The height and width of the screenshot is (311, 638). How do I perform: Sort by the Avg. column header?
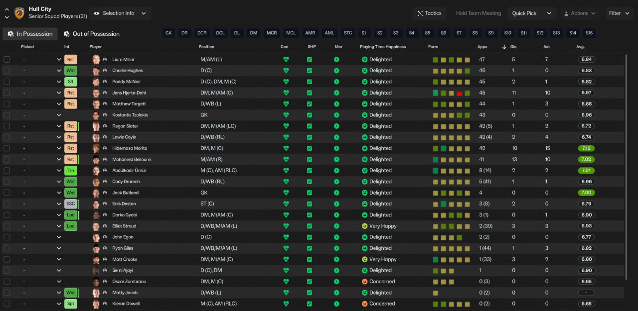[580, 47]
